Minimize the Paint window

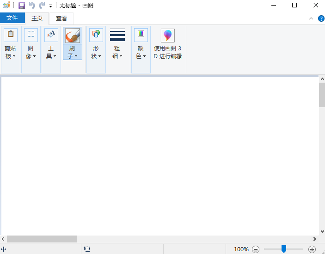coord(274,5)
